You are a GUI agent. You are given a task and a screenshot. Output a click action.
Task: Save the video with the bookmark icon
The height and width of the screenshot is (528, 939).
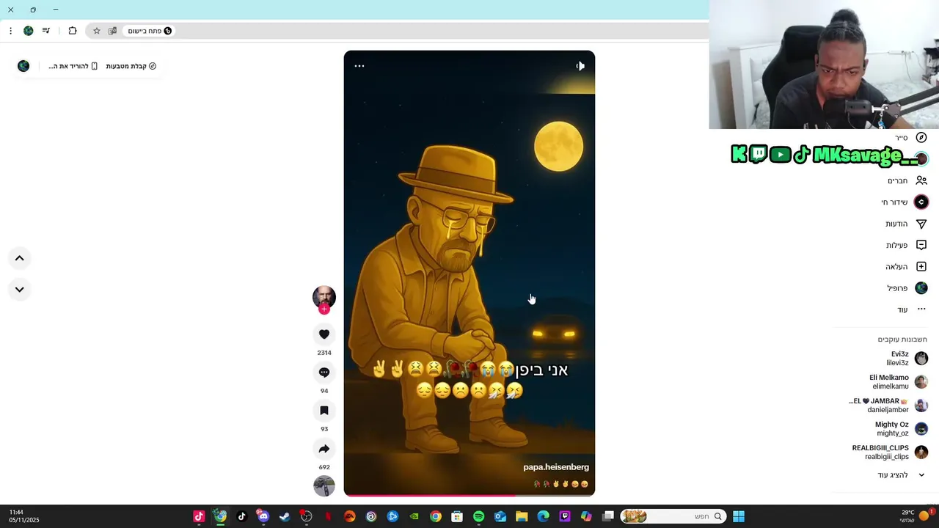[324, 411]
